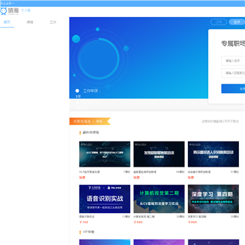Click the 工作年限 label in the banner
245x245 pixels.
click(92, 91)
